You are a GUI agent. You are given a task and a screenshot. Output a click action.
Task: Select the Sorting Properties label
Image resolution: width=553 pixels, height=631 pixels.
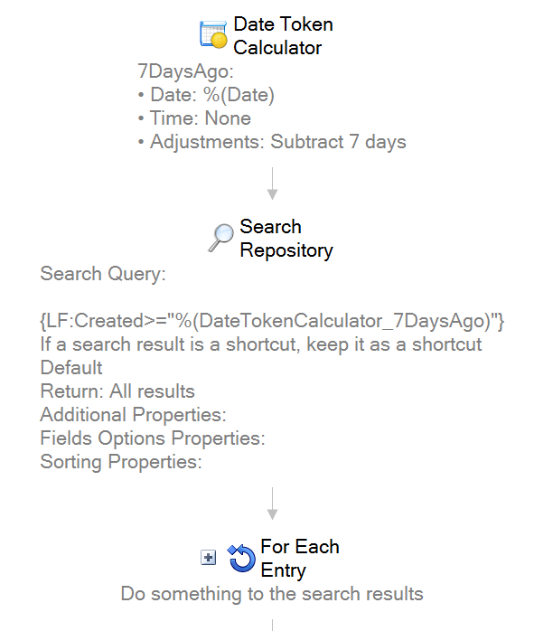tap(121, 462)
